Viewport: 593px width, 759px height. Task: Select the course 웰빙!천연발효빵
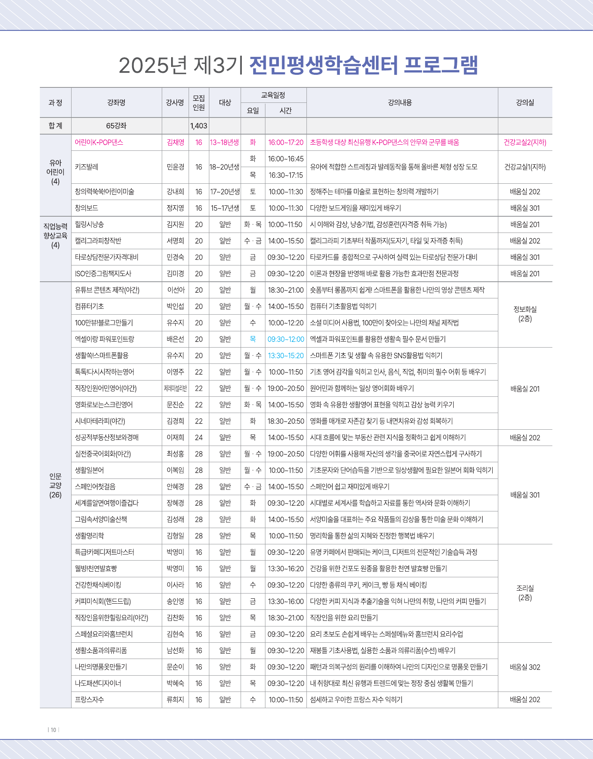(x=96, y=569)
